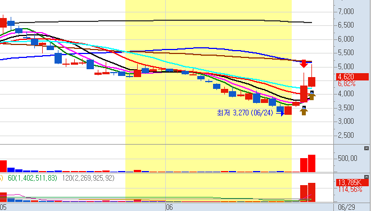
Task: Click the 7,000 price axis label
Action: pos(346,11)
